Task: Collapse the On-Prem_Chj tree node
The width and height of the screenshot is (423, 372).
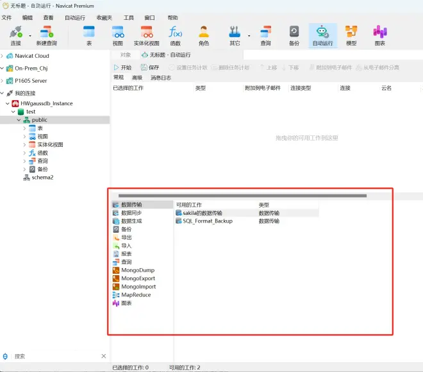Action: pyautogui.click(x=2, y=68)
